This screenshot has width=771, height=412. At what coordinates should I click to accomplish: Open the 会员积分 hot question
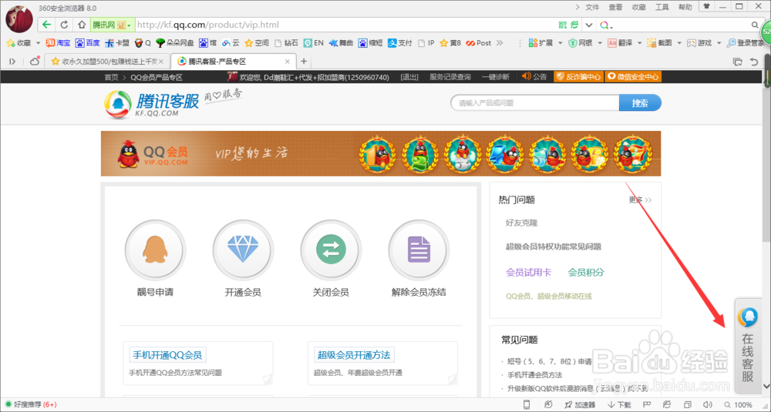pyautogui.click(x=586, y=272)
